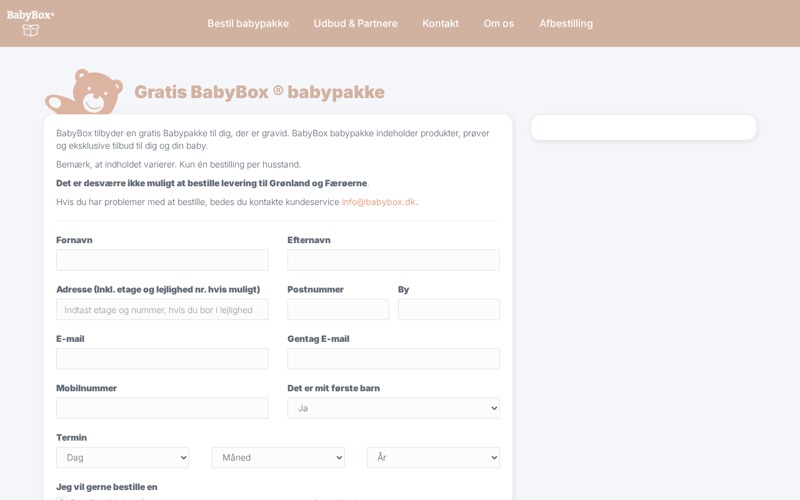Expand the År dropdown
The image size is (800, 500).
[433, 457]
